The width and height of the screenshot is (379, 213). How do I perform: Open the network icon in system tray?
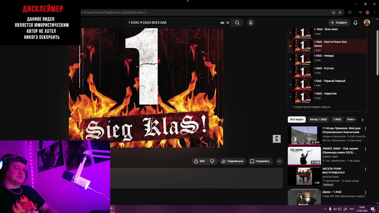tap(340, 209)
